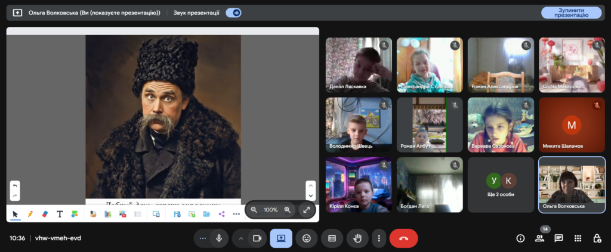The image size is (611, 252).
Task: Choose the Text tool
Action: [x=60, y=214]
